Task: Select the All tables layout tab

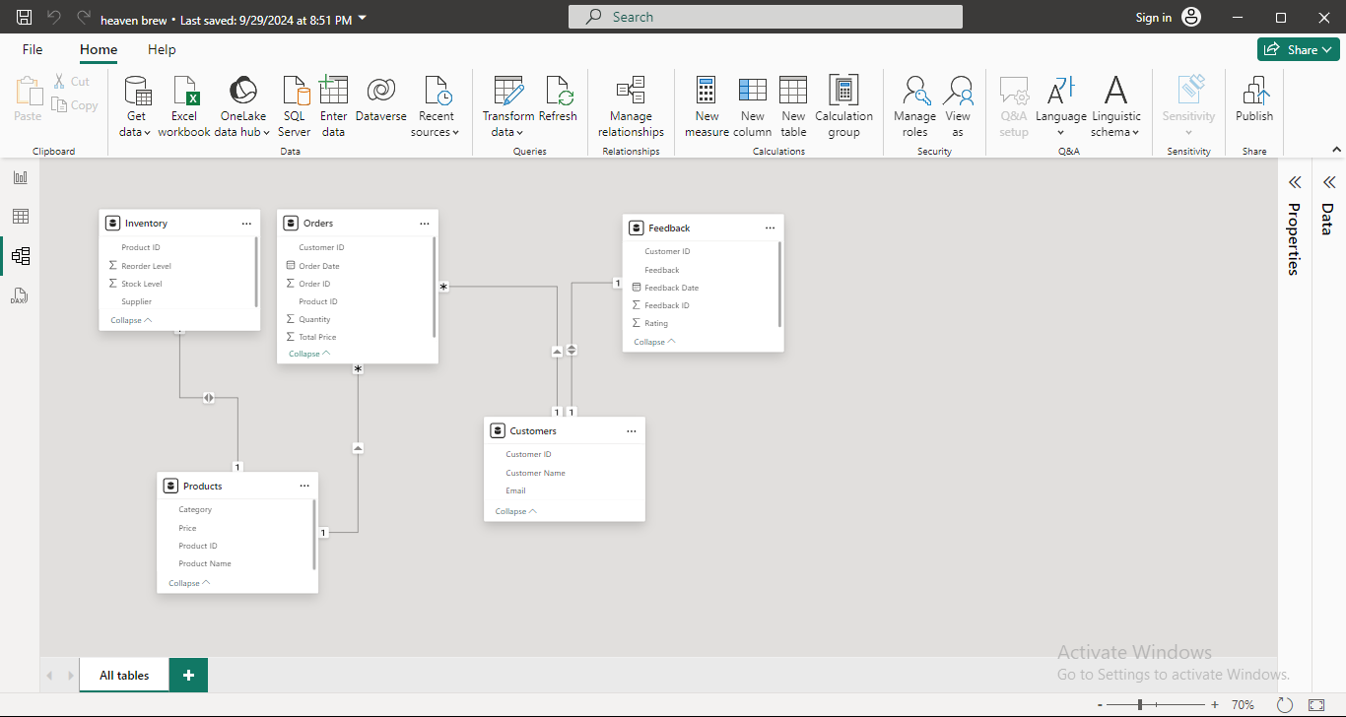Action: pyautogui.click(x=124, y=675)
